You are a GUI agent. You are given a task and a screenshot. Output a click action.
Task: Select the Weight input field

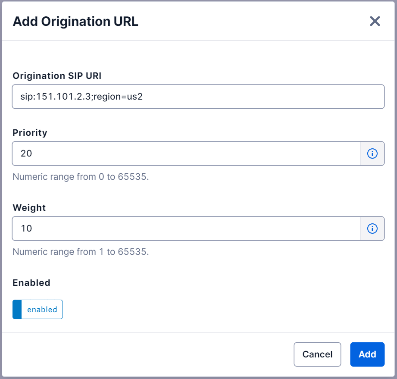point(186,229)
